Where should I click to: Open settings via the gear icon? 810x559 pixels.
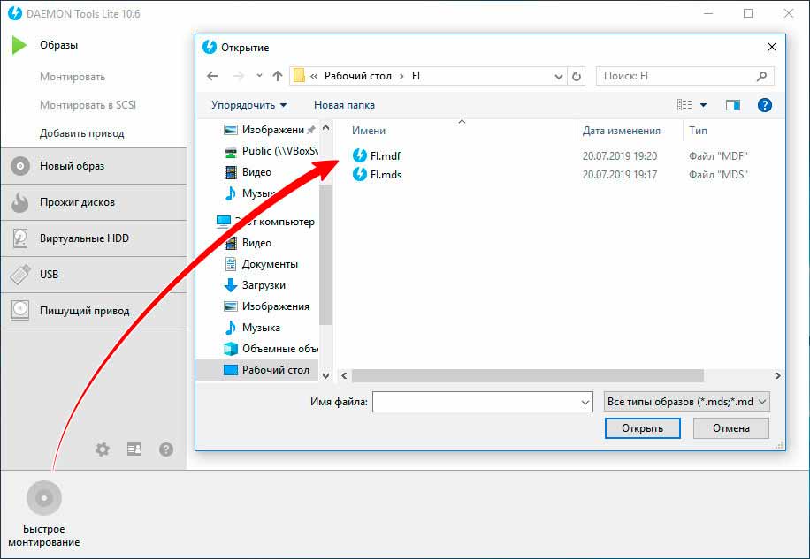pyautogui.click(x=103, y=449)
